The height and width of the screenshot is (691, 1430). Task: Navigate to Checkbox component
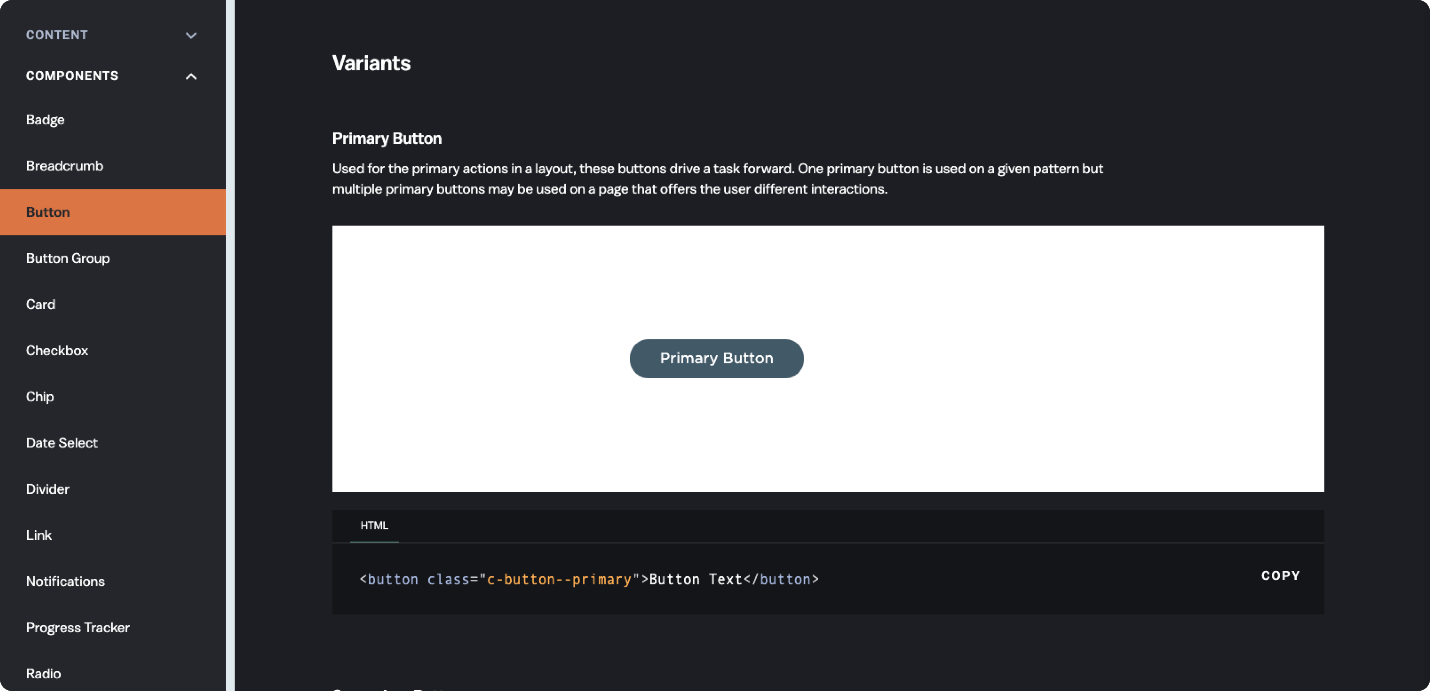point(57,350)
